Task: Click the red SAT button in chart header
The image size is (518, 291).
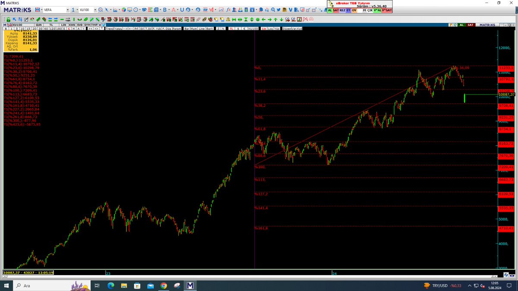Action: click(471, 25)
